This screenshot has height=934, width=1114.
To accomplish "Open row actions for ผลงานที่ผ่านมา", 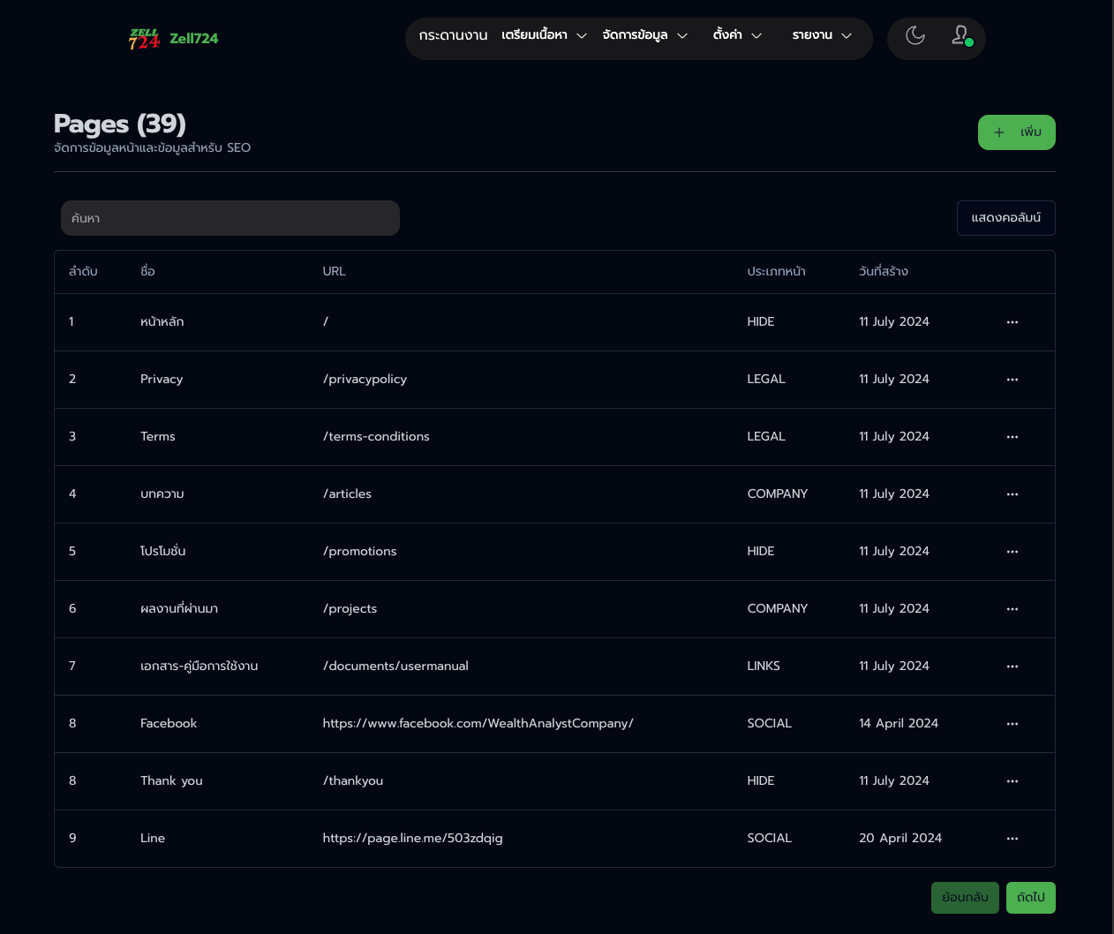I will click(1012, 609).
